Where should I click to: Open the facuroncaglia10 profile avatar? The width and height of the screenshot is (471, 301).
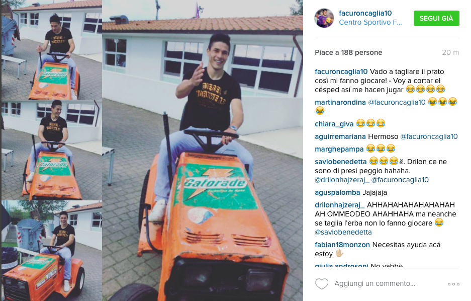point(324,18)
